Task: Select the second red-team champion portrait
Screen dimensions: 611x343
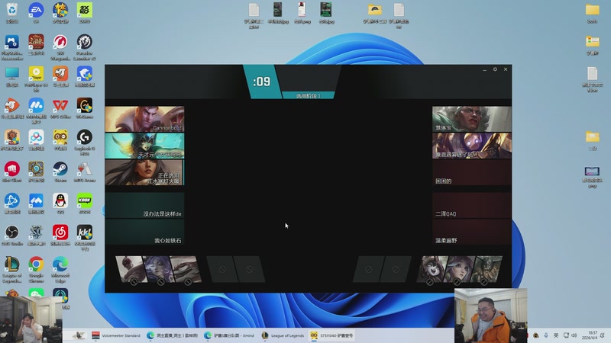Action: coord(471,146)
